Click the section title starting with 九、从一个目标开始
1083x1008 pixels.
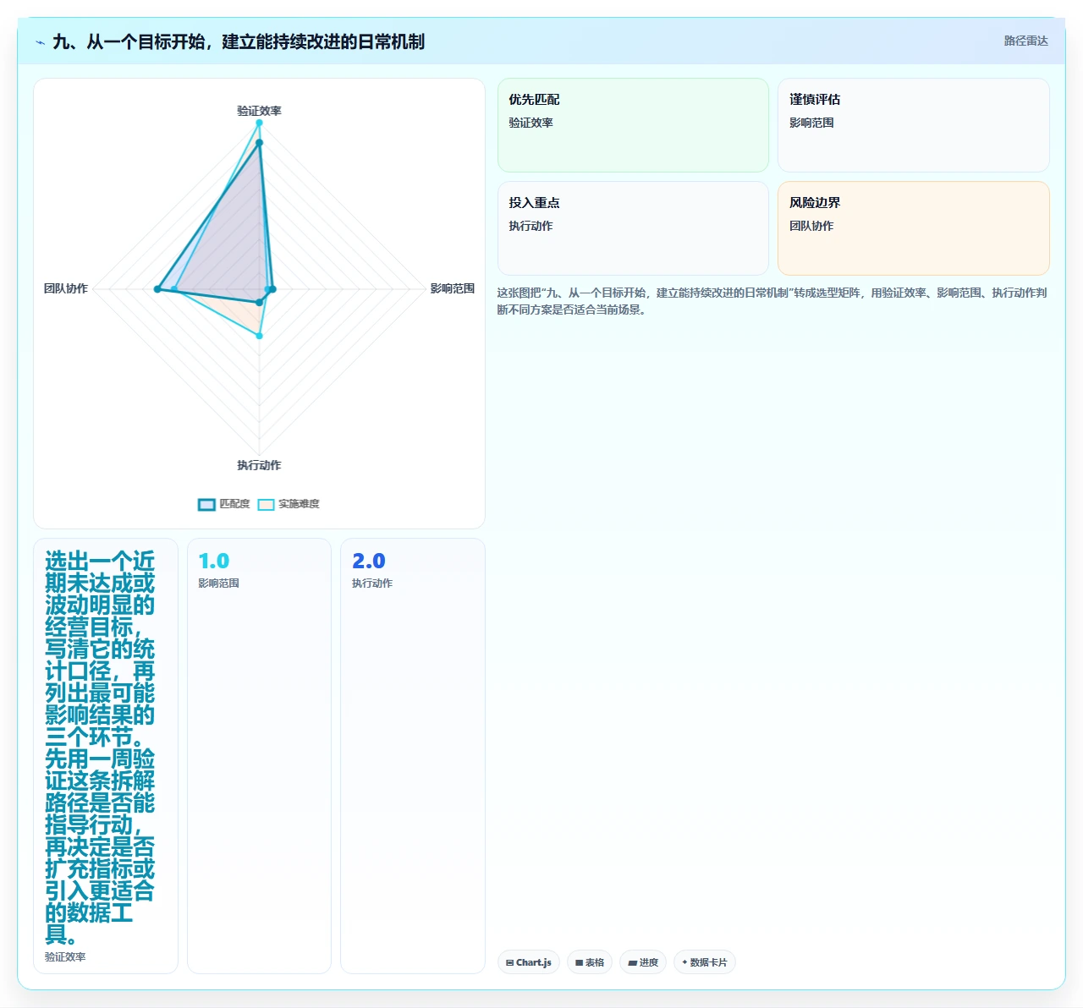239,41
